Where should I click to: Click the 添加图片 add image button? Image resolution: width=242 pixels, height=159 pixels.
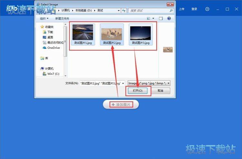(121, 104)
